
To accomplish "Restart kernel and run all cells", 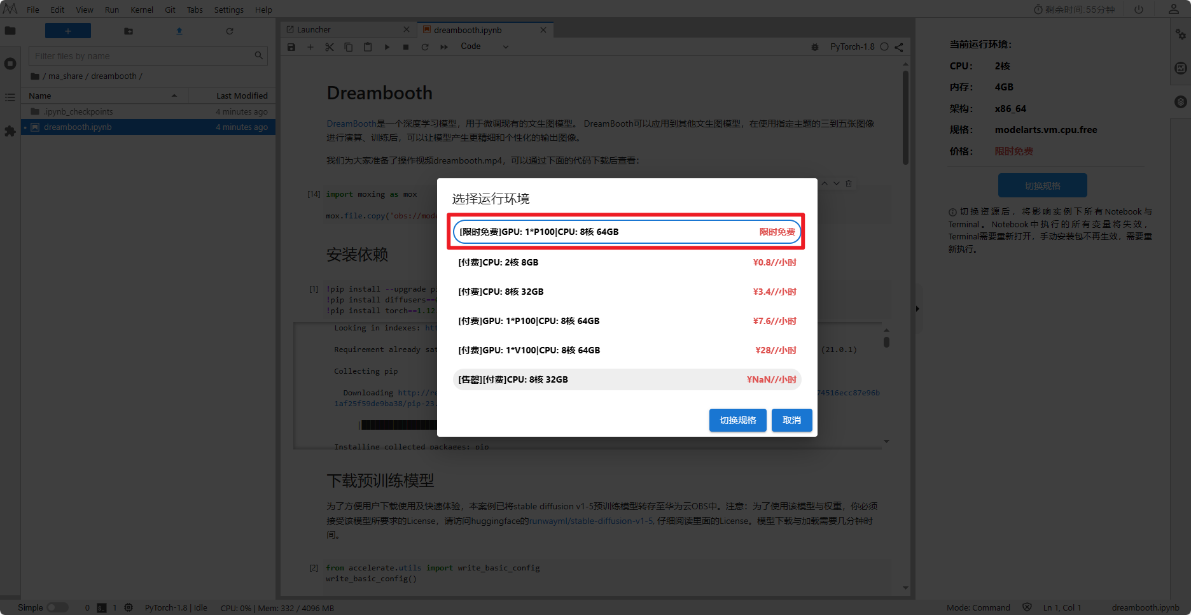I will click(444, 47).
